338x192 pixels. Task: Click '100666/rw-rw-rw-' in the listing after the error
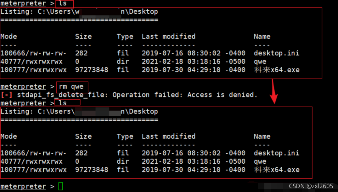[x=33, y=153]
